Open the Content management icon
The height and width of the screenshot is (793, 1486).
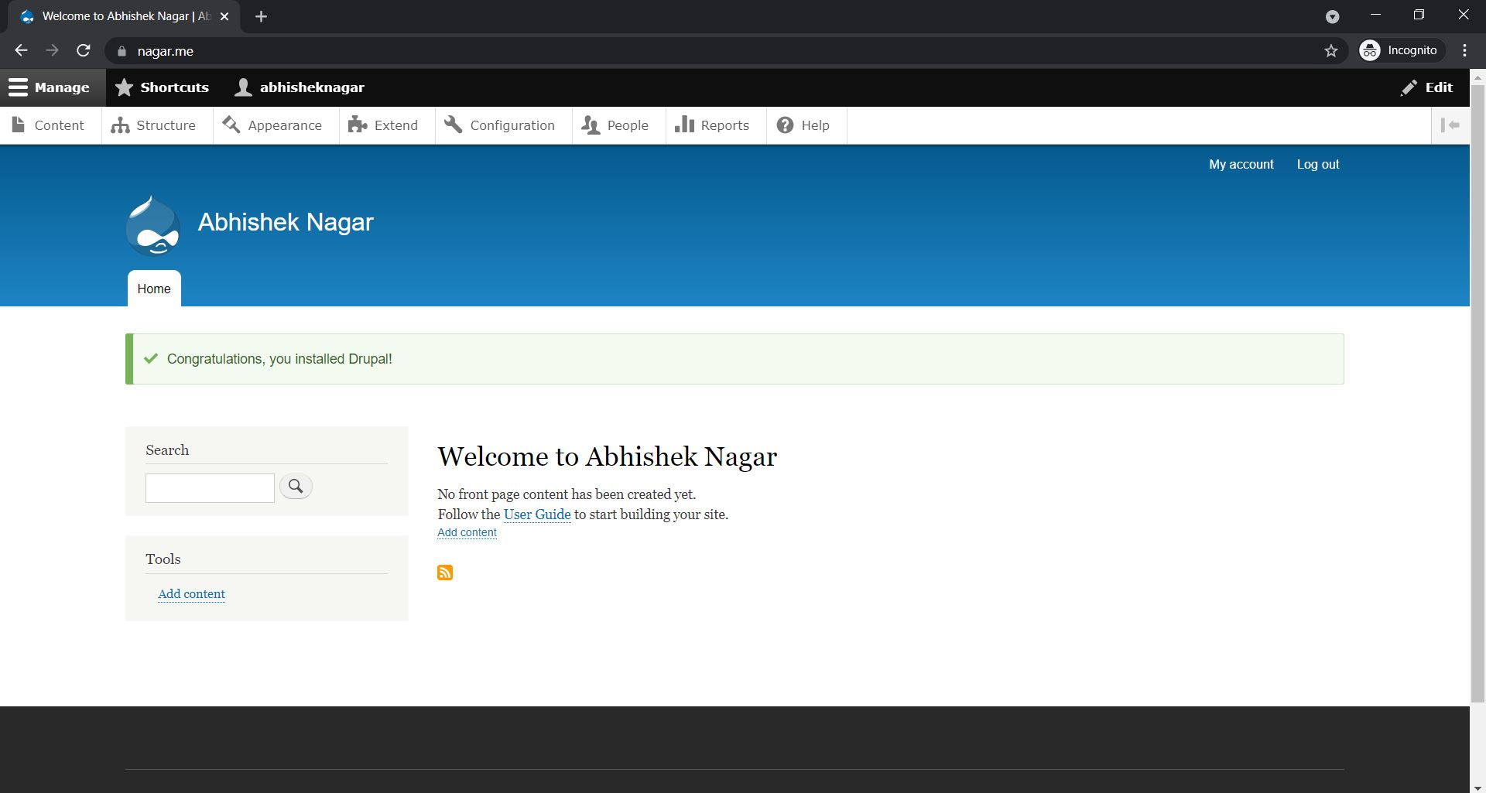(17, 125)
